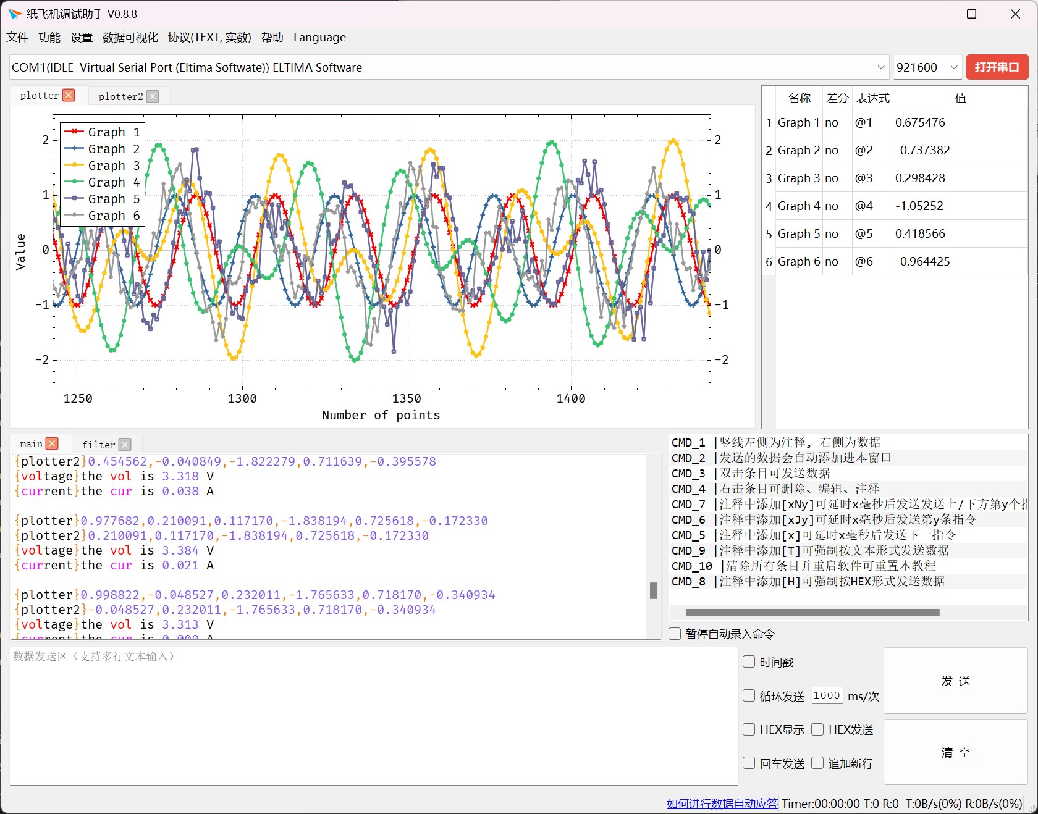Enable the 循环发送 checkbox
1038x814 pixels.
[749, 696]
